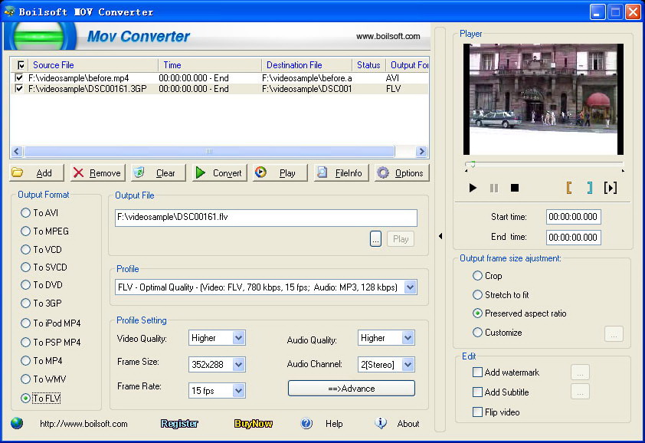Set the end mark with right bracket icon
645x443 pixels.
click(x=589, y=188)
